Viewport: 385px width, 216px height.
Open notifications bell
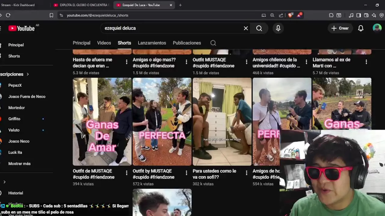tap(361, 28)
